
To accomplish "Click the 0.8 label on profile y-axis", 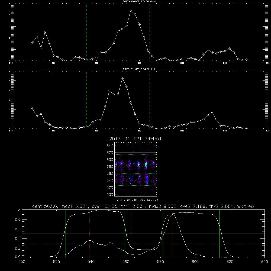I will click(18, 220).
